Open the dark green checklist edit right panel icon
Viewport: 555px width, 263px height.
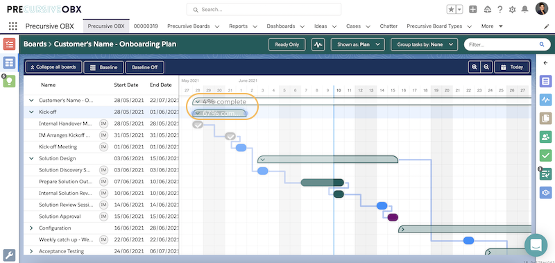tap(545, 173)
